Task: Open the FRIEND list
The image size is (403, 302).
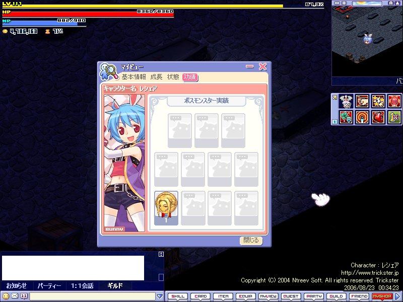Action: coord(359,296)
